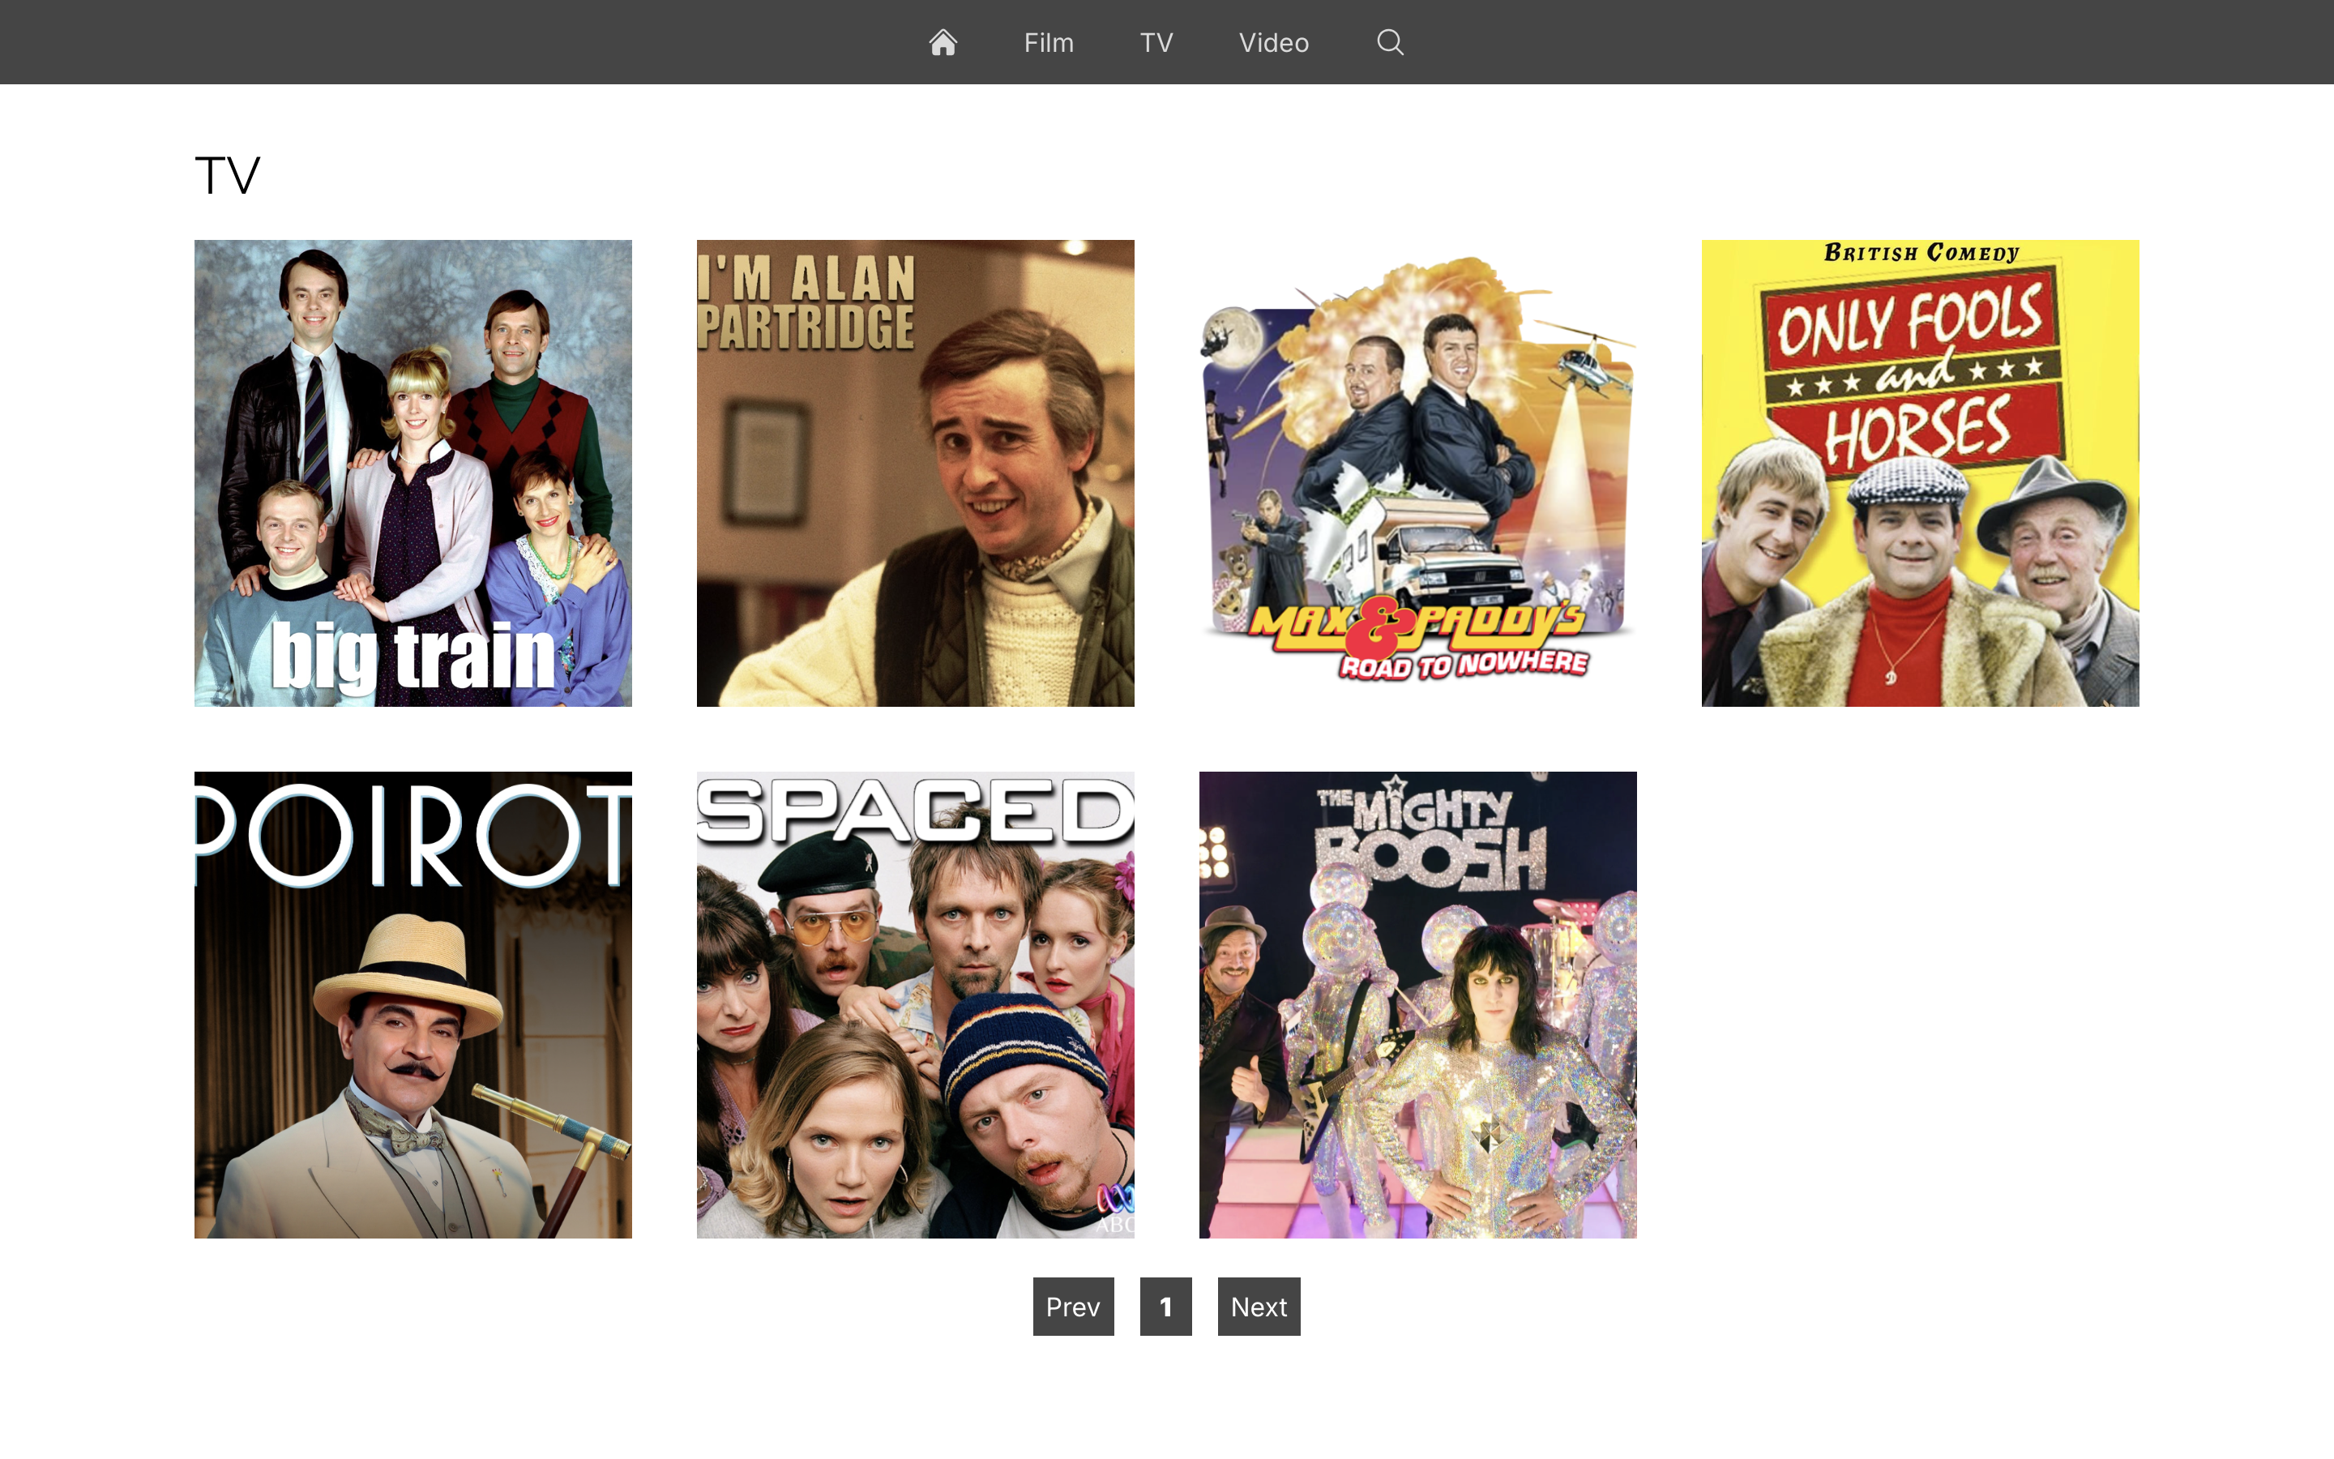The height and width of the screenshot is (1459, 2334).
Task: Open The Mighty Boosh poster
Action: pos(1417,1004)
